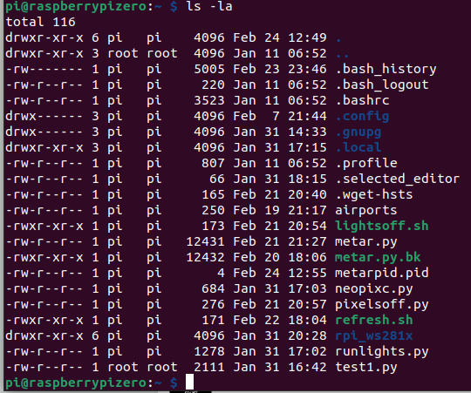Click file size 2111 of test1.py

(209, 368)
